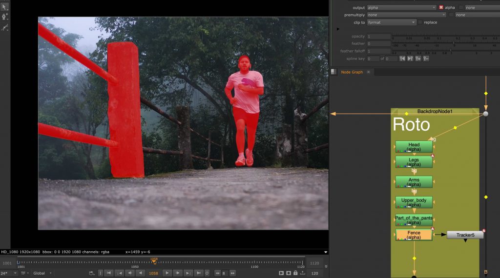This screenshot has width=500, height=278.
Task: Jump to previous spline key
Action: click(402, 59)
